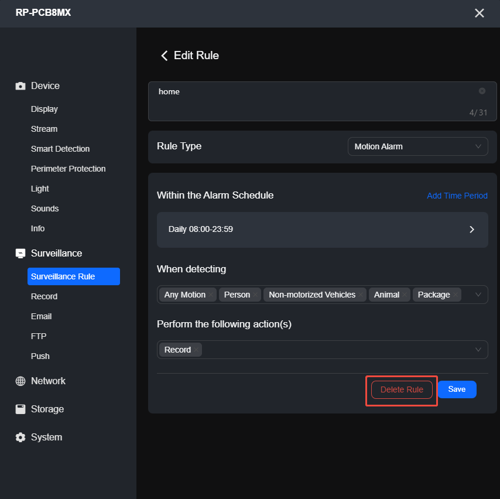Open the Smart Detection page
Screen dimensions: 500x499
pyautogui.click(x=60, y=148)
